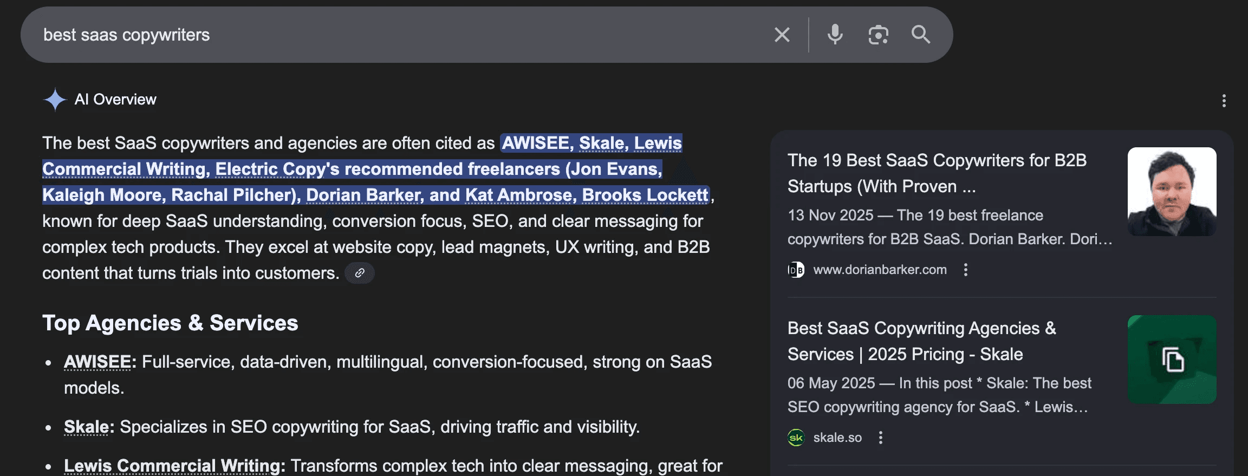Click the Skale bullet link

click(87, 427)
